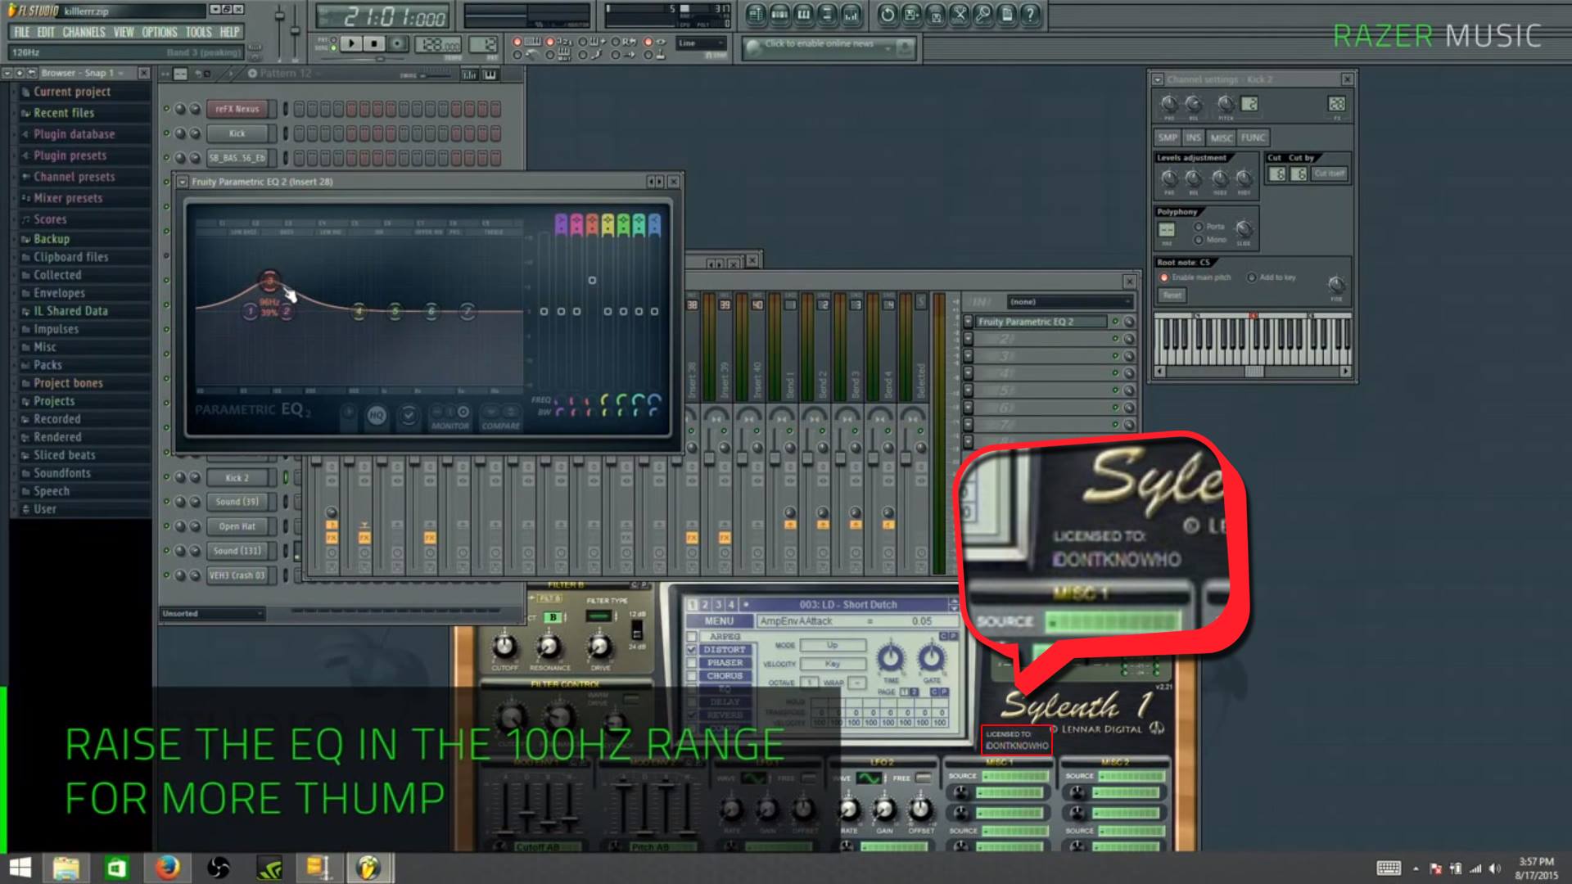Click the yellow band 4 level slider tab
The height and width of the screenshot is (884, 1572).
608,224
